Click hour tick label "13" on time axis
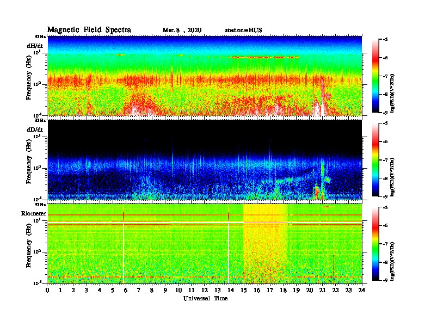 218,290
